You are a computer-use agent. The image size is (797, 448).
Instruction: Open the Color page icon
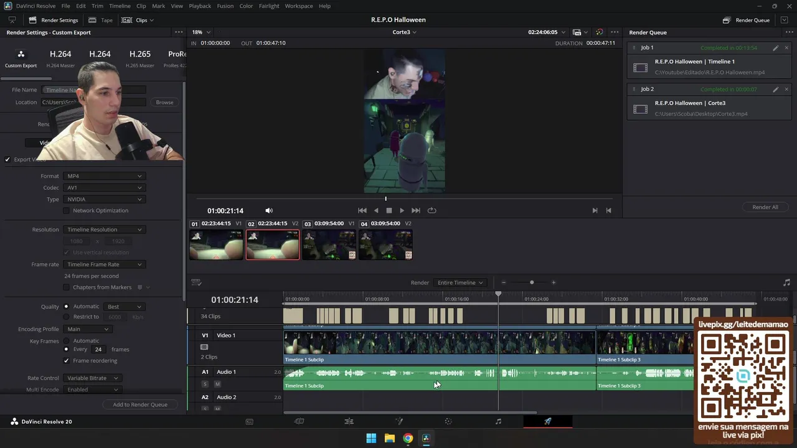tap(448, 421)
